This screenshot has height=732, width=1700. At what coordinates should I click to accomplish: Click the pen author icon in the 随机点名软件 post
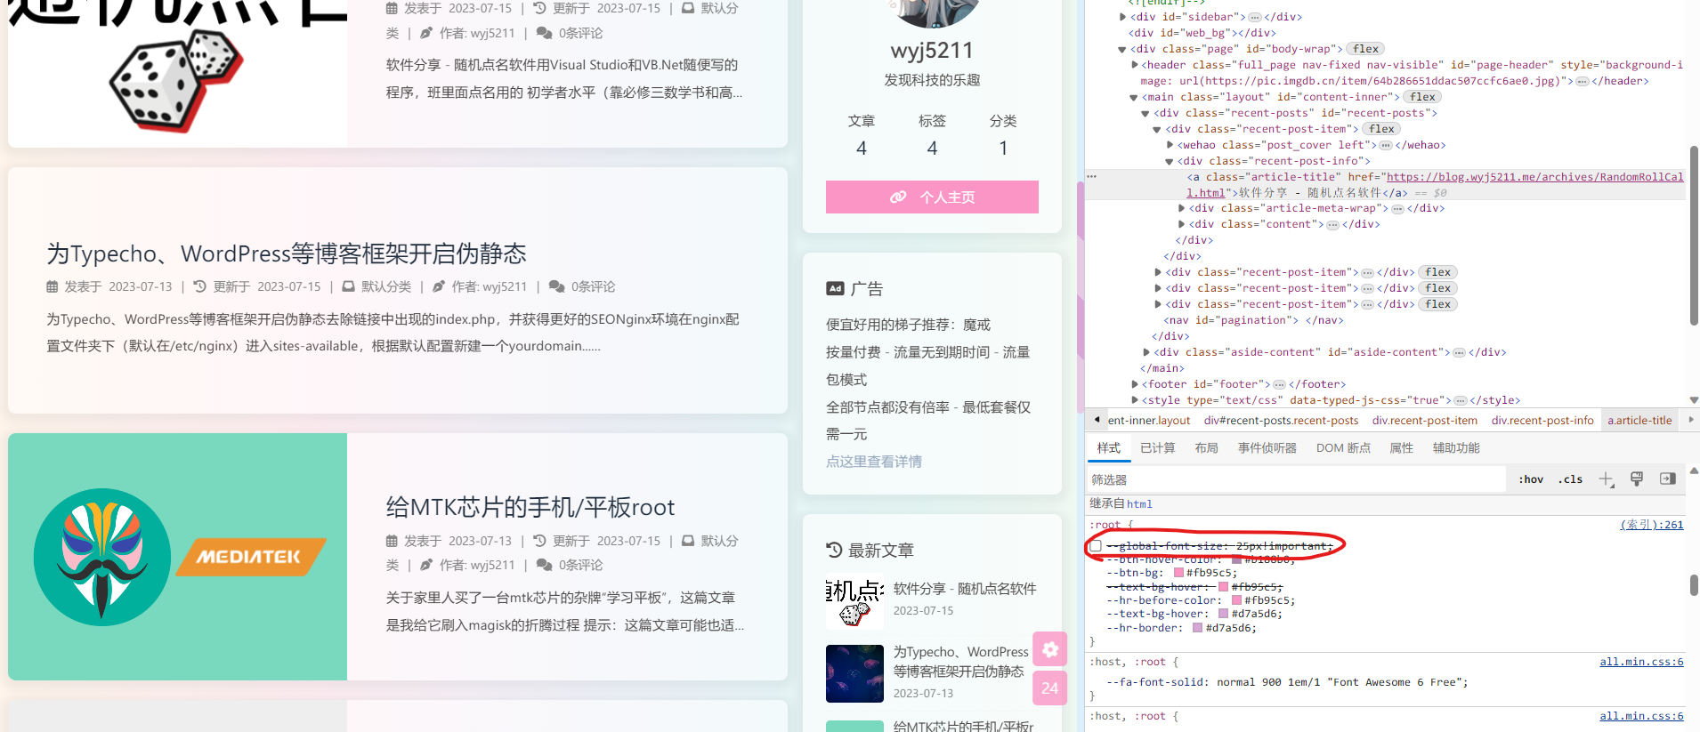click(x=425, y=33)
